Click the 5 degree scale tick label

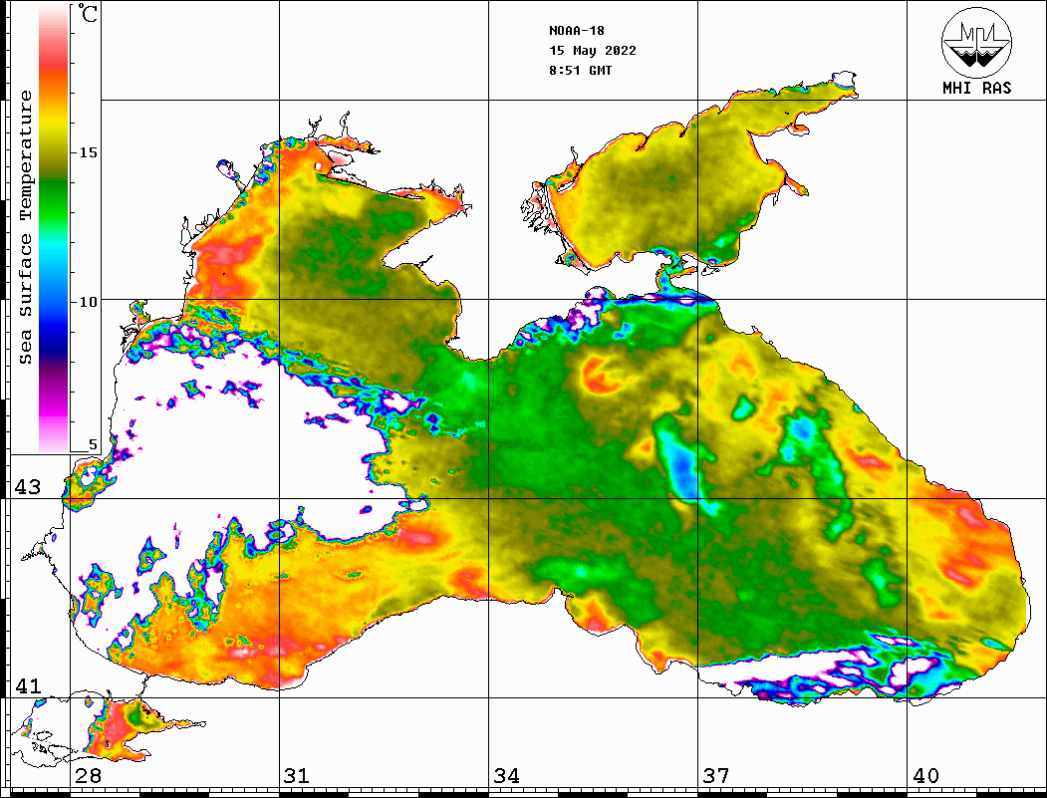pos(93,445)
